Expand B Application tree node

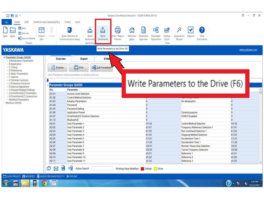[7, 64]
